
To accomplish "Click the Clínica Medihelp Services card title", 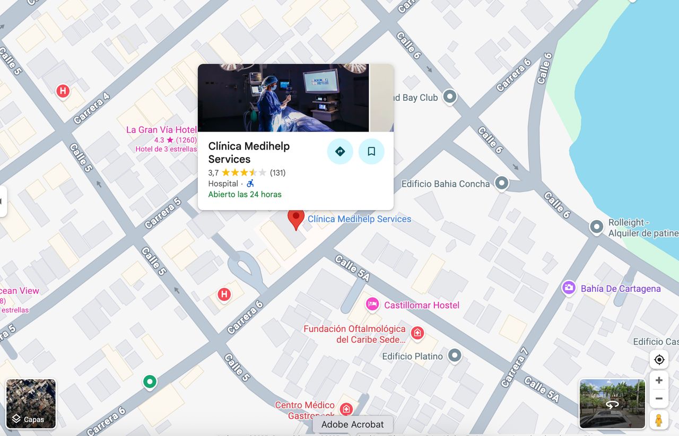I will coord(249,152).
